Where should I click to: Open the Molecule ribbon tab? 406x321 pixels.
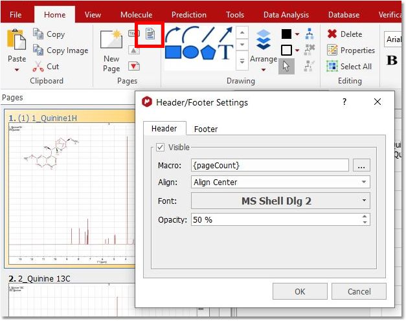pos(136,15)
